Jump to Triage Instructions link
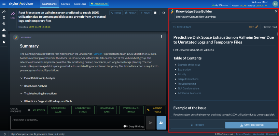This screenshot has width=279, height=136. pyautogui.click(x=188, y=79)
